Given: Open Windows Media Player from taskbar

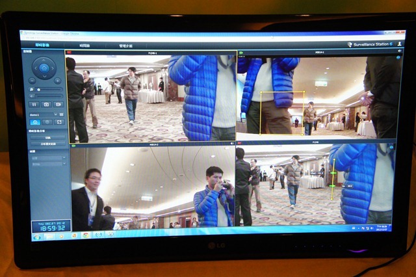Looking at the screenshot, I should [62, 236].
